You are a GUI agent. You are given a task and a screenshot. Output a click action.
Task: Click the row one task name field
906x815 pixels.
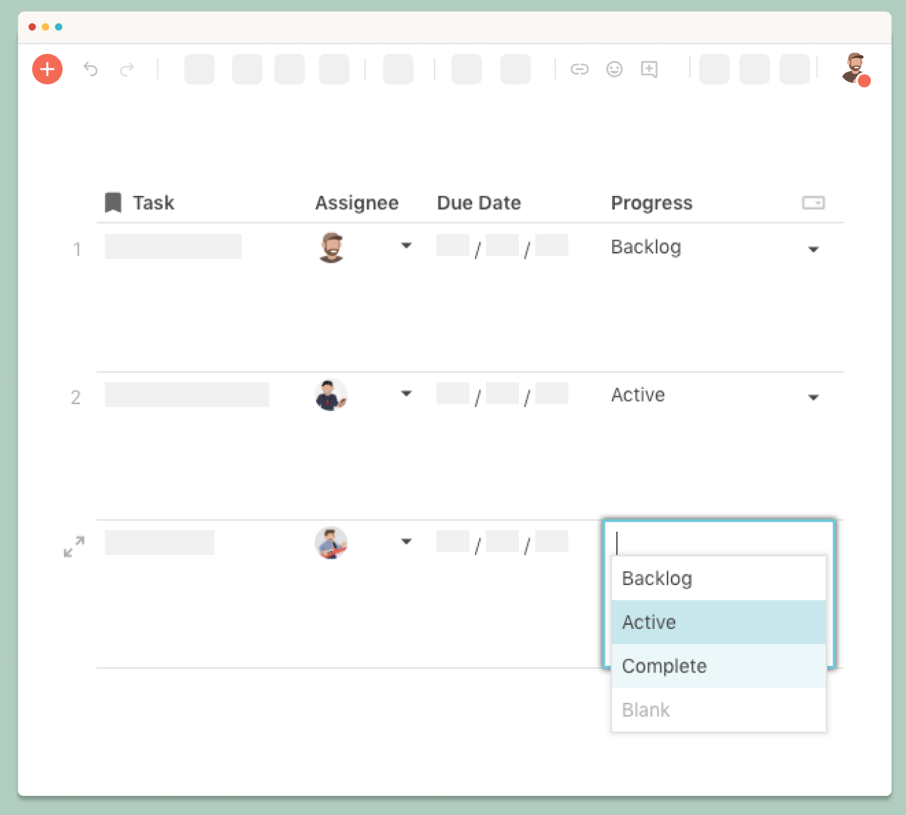173,246
